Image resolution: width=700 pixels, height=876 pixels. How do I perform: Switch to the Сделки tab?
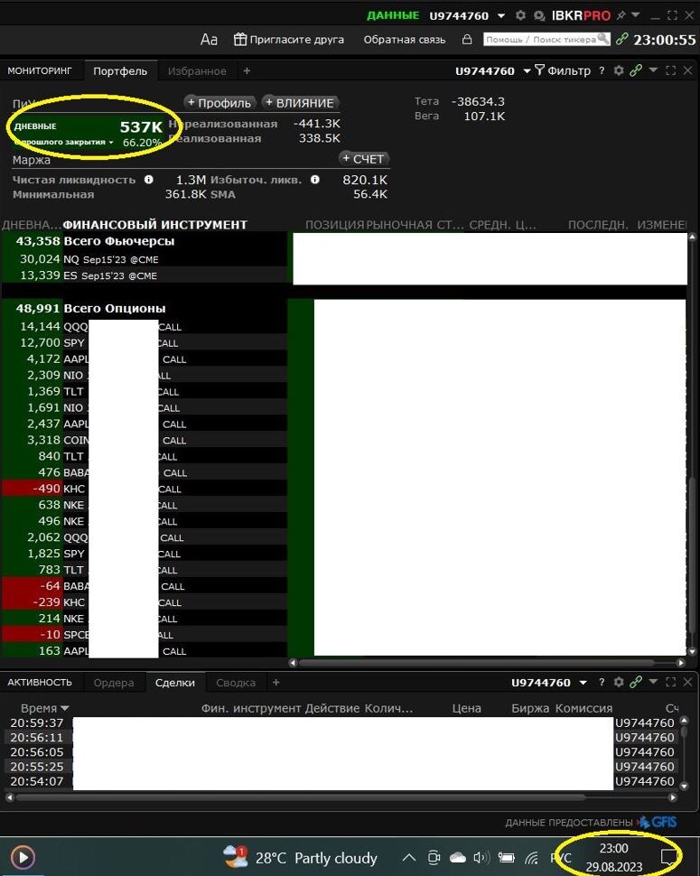(175, 683)
